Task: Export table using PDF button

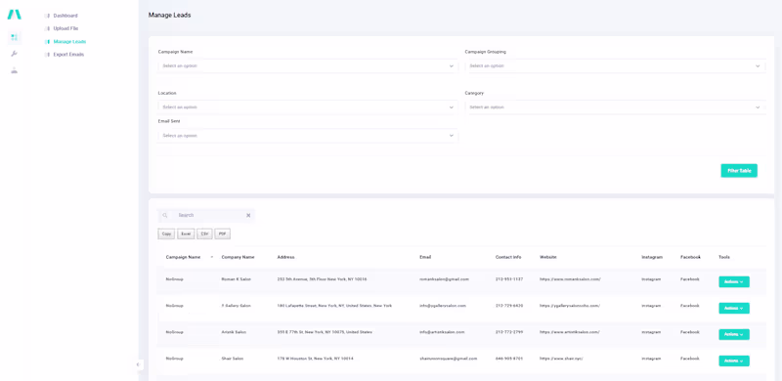Action: click(x=223, y=233)
